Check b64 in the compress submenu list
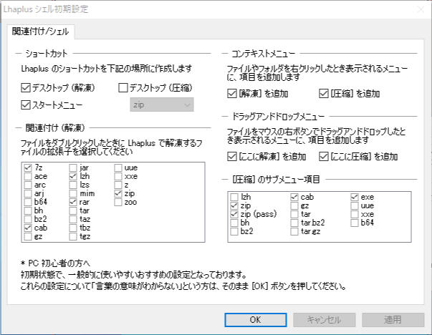The height and width of the screenshot is (335, 432). pos(355,223)
